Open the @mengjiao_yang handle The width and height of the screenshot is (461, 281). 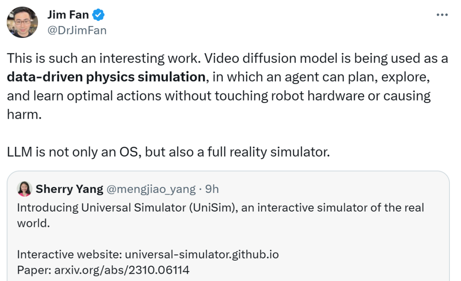pyautogui.click(x=151, y=189)
